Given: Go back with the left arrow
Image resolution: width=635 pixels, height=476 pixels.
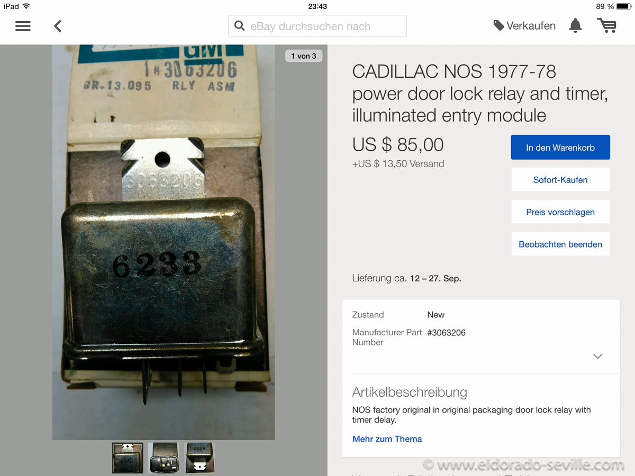Looking at the screenshot, I should (58, 26).
